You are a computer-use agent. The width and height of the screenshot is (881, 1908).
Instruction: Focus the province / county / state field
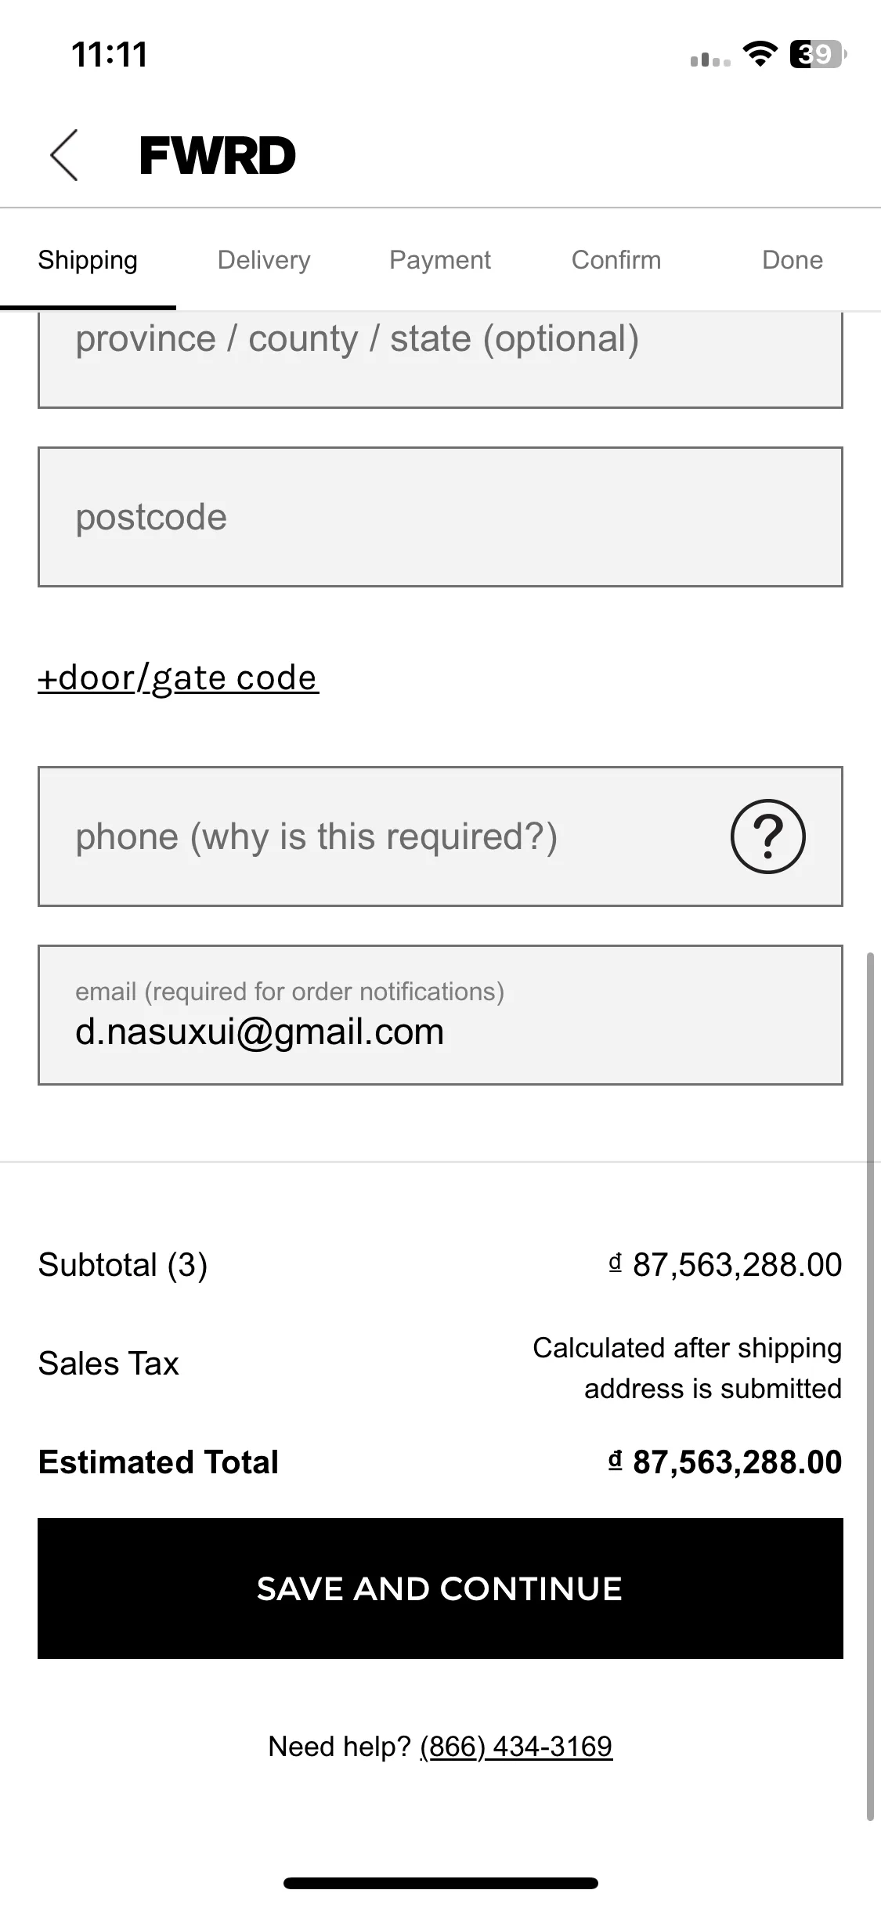(440, 360)
